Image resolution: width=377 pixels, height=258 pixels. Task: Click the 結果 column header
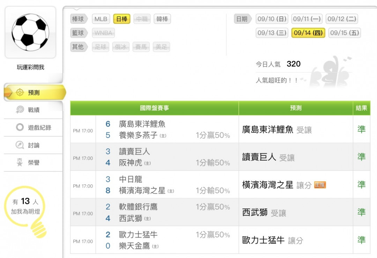click(x=362, y=108)
